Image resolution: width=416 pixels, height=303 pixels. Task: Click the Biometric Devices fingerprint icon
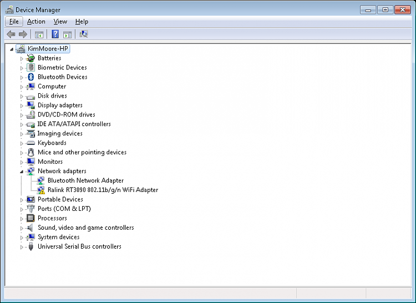click(31, 67)
